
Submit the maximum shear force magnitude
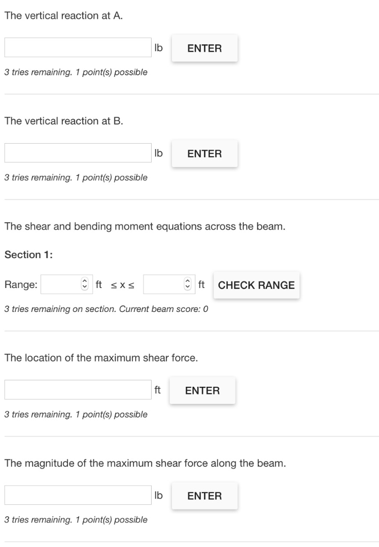(204, 496)
